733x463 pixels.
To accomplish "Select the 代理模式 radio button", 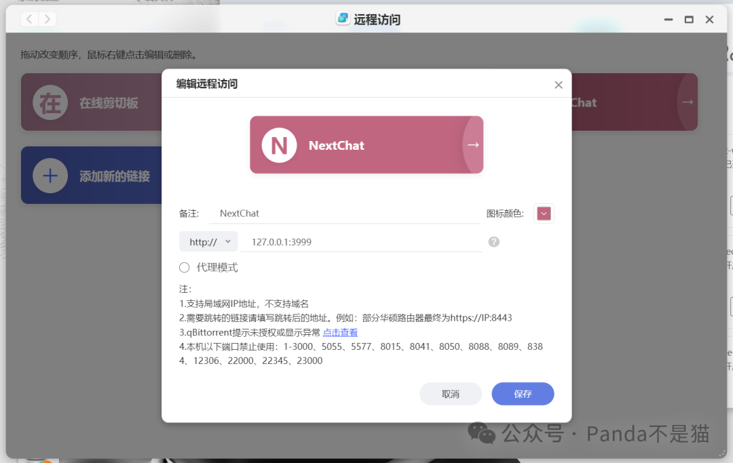I will pos(184,267).
